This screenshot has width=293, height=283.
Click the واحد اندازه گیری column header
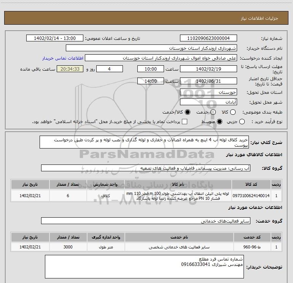[x=106, y=237]
